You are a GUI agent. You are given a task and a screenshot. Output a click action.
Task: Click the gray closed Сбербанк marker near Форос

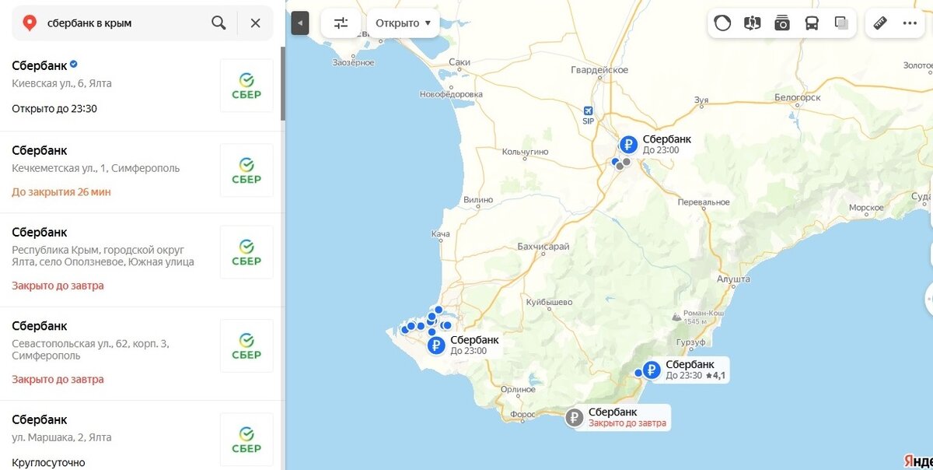click(x=575, y=418)
